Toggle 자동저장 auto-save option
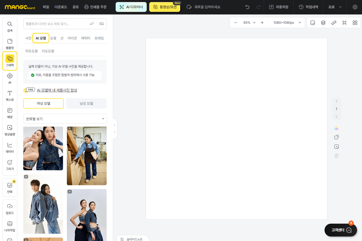This screenshot has width=362, height=241. pos(279,7)
